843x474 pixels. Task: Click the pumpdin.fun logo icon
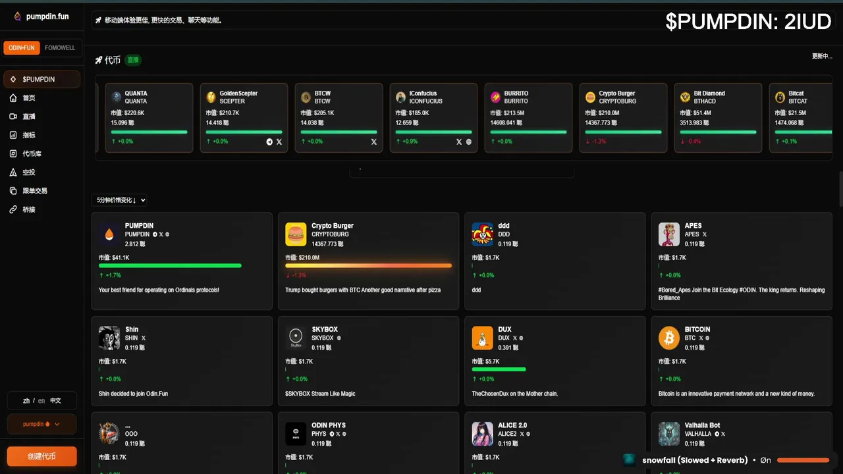(17, 16)
